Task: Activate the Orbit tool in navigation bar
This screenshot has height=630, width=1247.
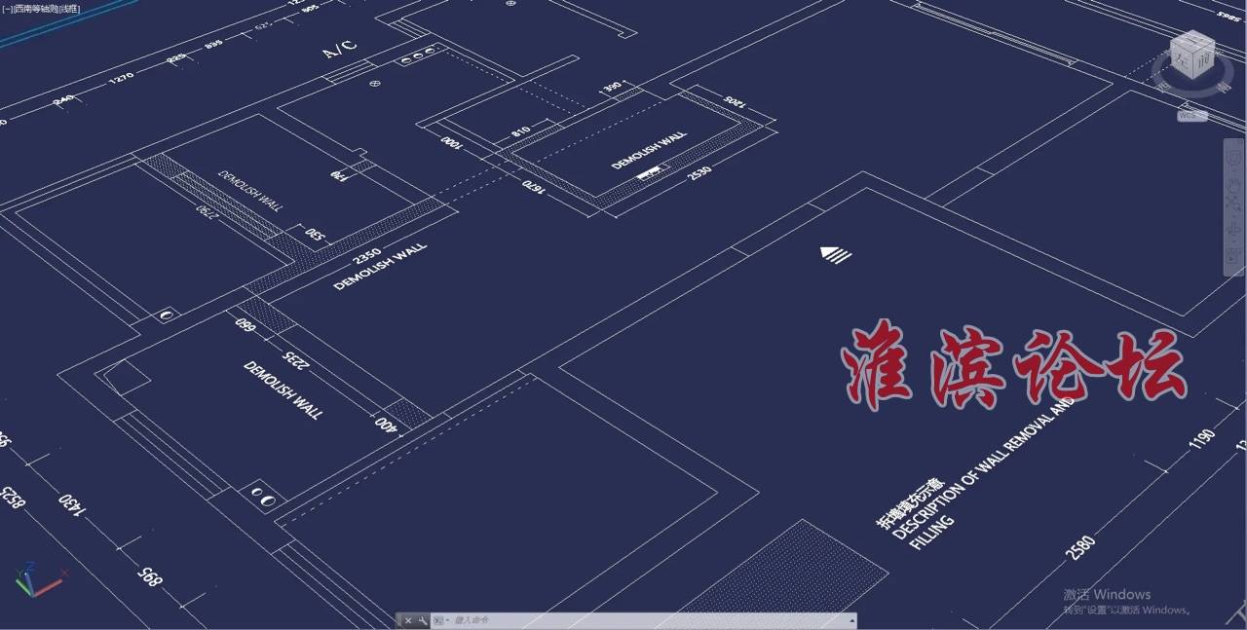Action: point(1233,232)
